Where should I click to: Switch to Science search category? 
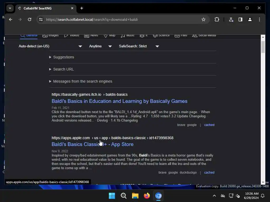click(x=161, y=36)
